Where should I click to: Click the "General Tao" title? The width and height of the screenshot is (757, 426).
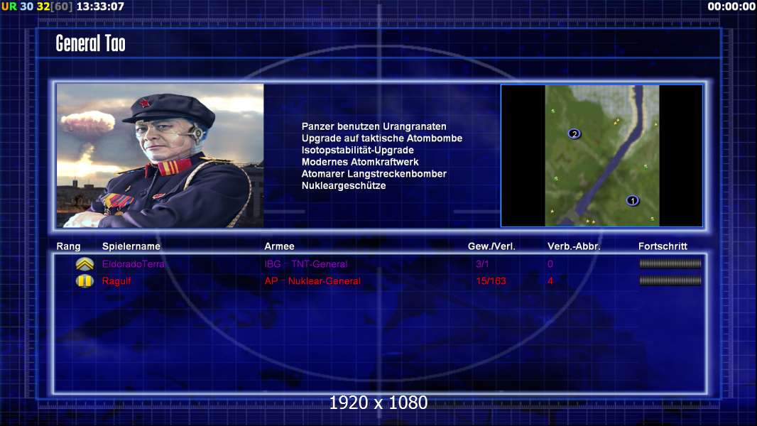pos(91,43)
